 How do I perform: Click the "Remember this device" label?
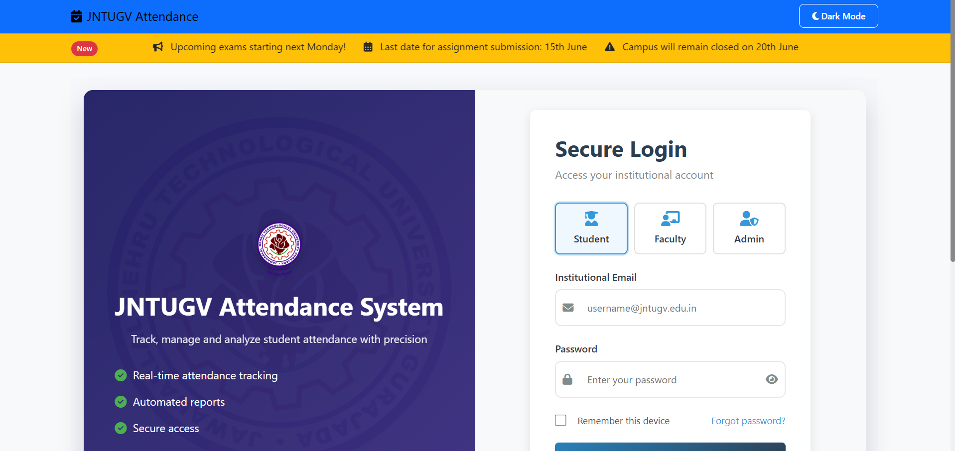[x=624, y=421]
